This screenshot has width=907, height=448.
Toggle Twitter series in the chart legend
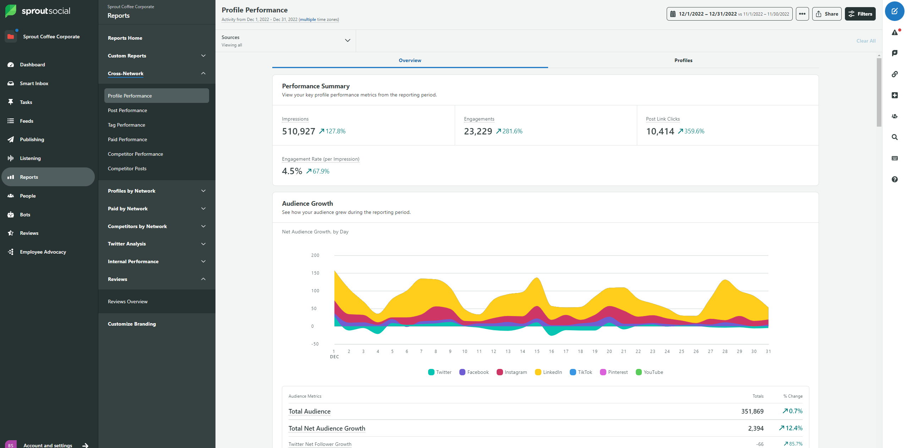click(440, 372)
